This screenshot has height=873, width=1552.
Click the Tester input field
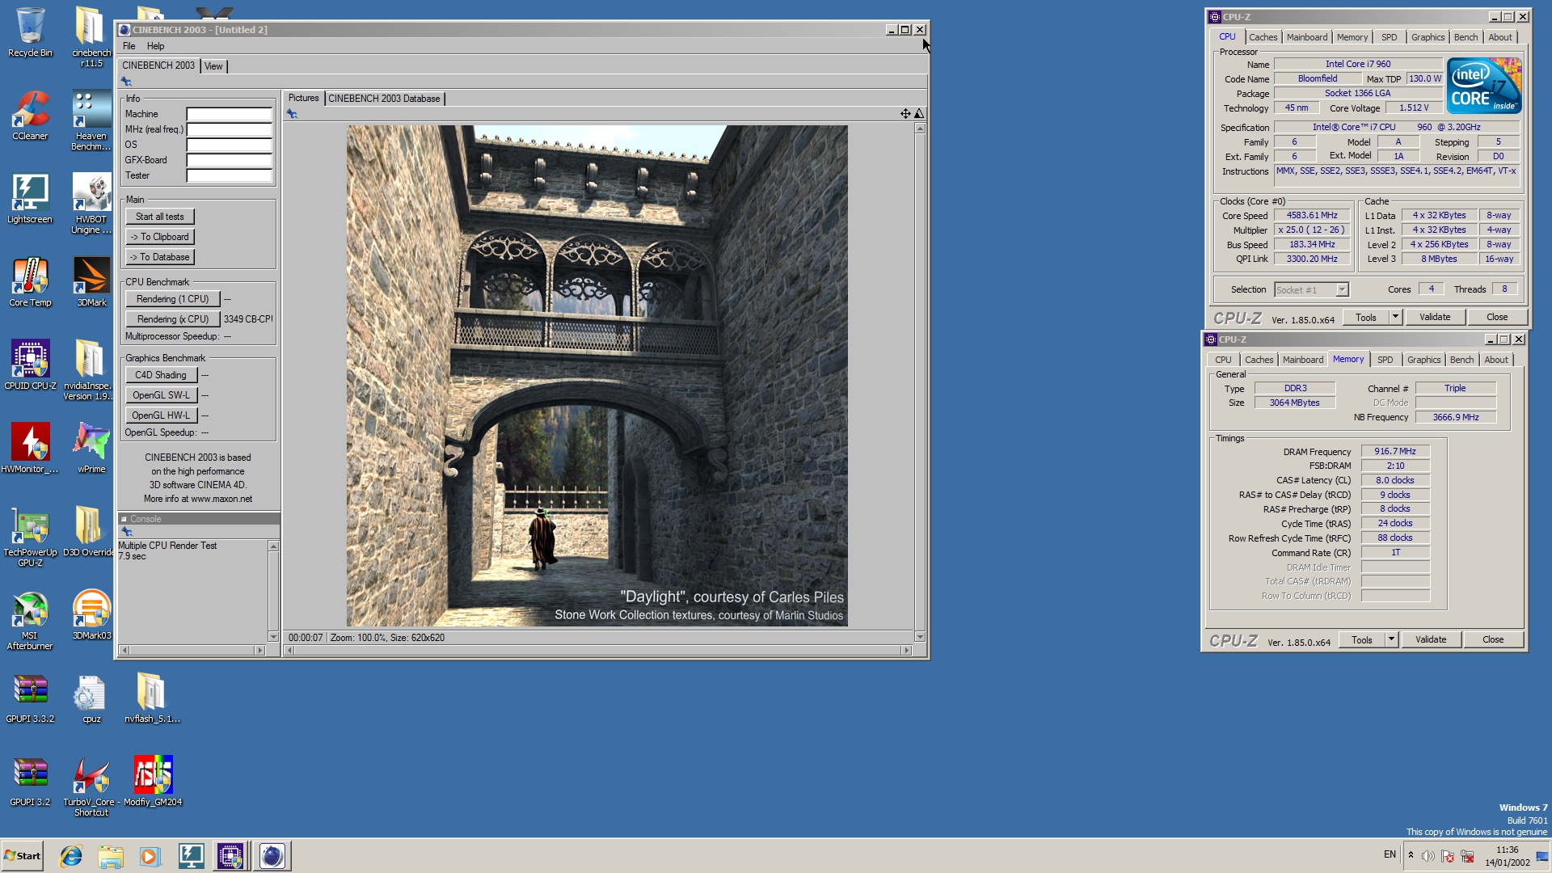point(230,175)
